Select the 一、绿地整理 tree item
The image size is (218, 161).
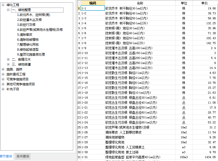(x=37, y=10)
